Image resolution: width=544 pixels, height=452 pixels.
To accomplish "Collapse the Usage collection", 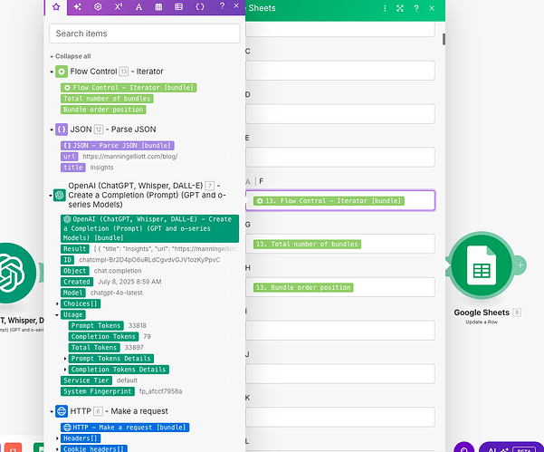I will coord(57,315).
